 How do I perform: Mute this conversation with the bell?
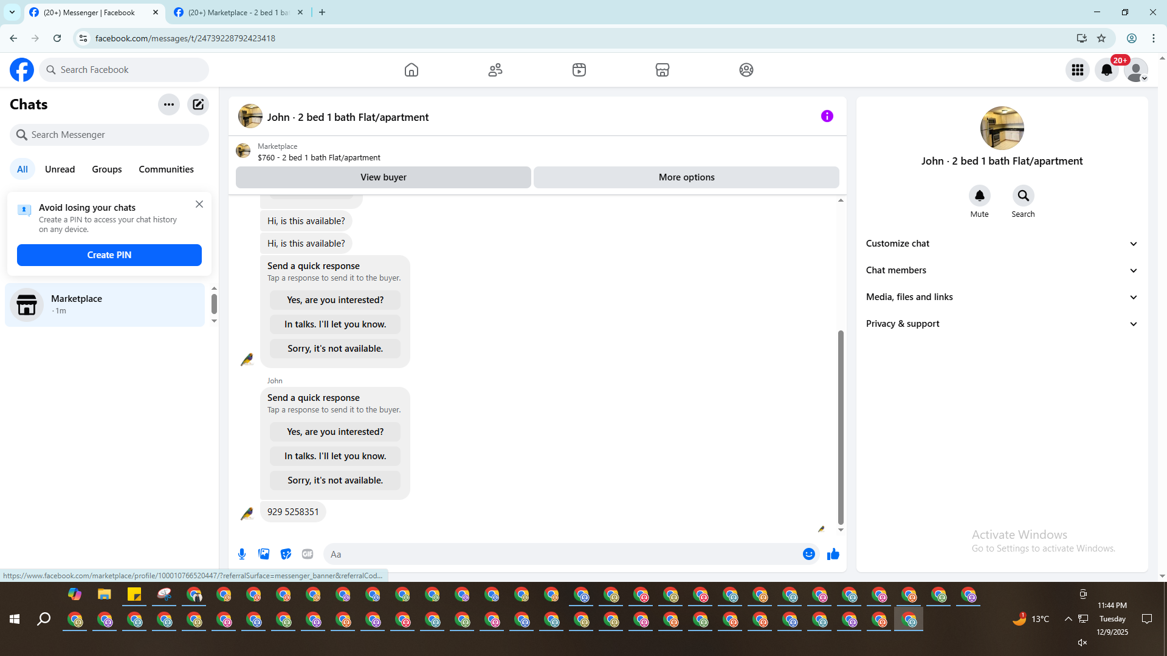coord(979,196)
